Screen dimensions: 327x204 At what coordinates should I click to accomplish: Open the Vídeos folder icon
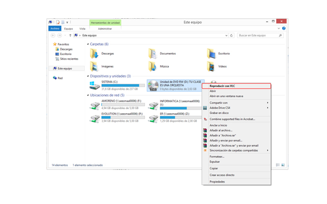tap(211, 66)
